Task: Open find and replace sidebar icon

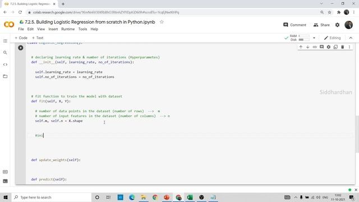Action: pyautogui.click(x=5, y=53)
